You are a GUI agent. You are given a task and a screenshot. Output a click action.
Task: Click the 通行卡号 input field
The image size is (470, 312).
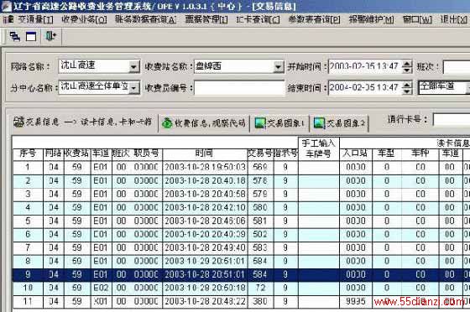452,120
